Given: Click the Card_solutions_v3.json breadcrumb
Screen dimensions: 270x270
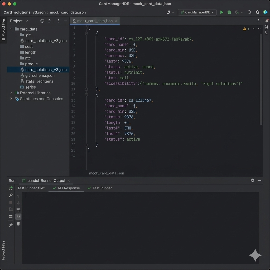Looking at the screenshot, I should point(24,12).
